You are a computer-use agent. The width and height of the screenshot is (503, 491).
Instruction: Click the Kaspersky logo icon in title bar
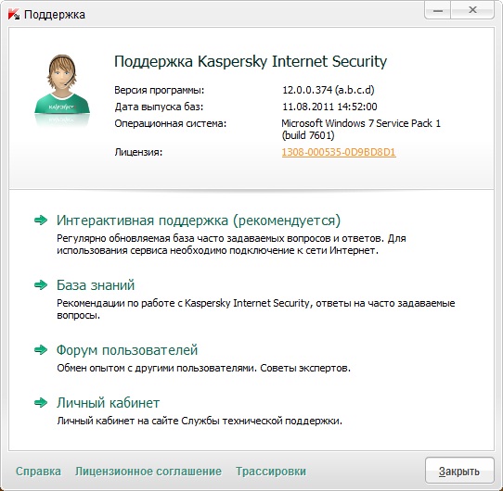click(14, 15)
